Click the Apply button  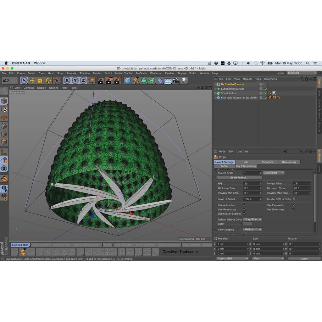pyautogui.click(x=304, y=258)
